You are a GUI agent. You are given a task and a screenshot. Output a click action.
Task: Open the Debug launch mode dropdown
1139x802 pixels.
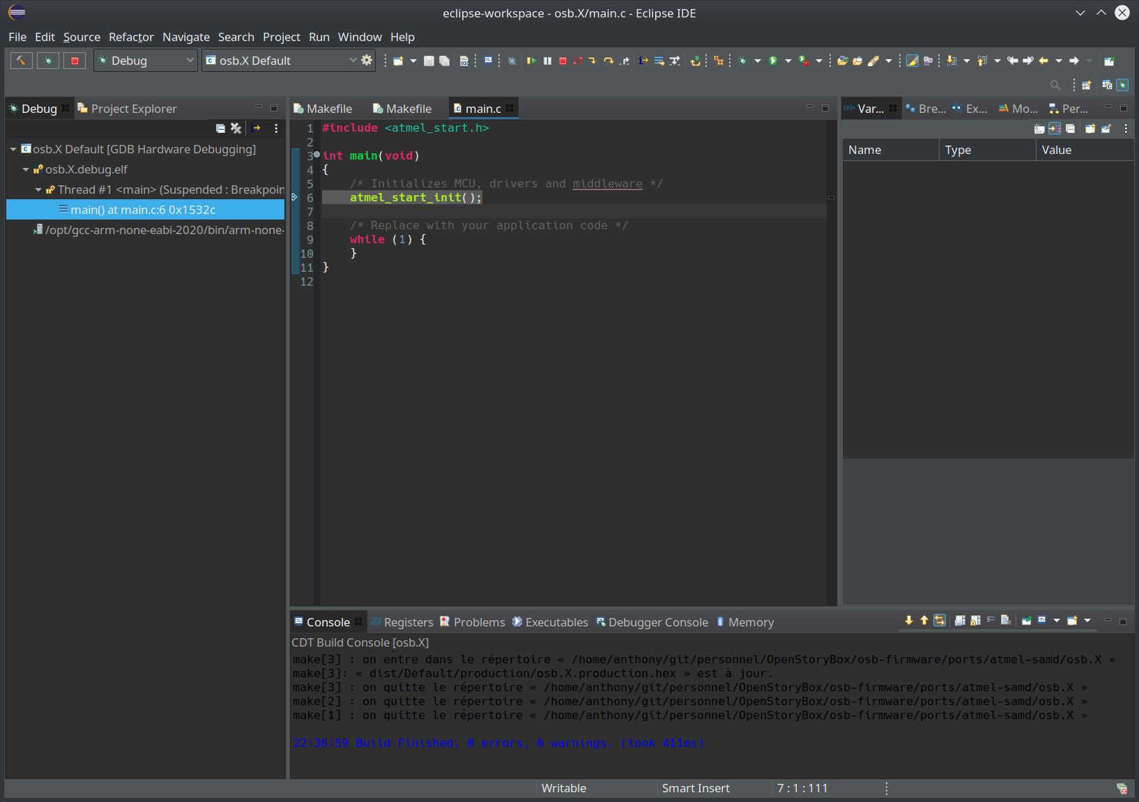coord(146,61)
